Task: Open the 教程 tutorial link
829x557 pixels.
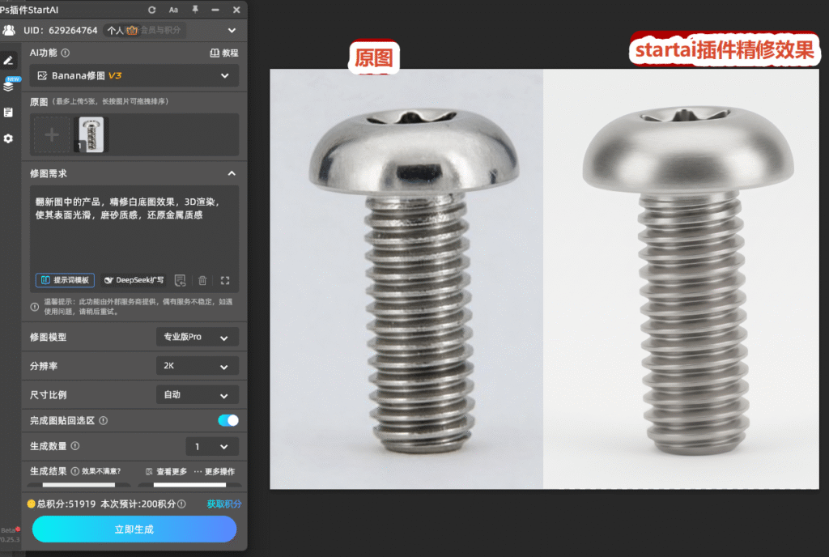Action: [224, 53]
